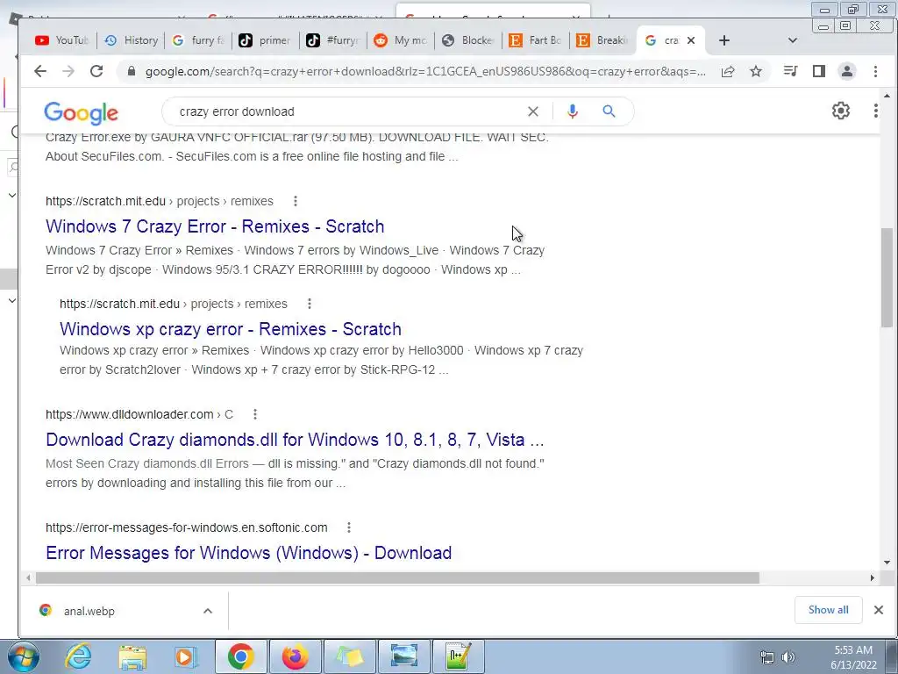Screen dimensions: 898x674
Task: Switch to the 'furry fa' Google tab
Action: click(199, 40)
